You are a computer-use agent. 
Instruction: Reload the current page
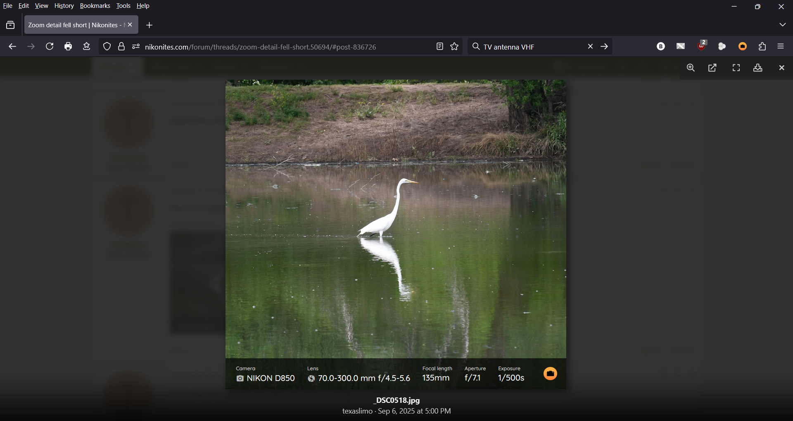click(x=50, y=47)
